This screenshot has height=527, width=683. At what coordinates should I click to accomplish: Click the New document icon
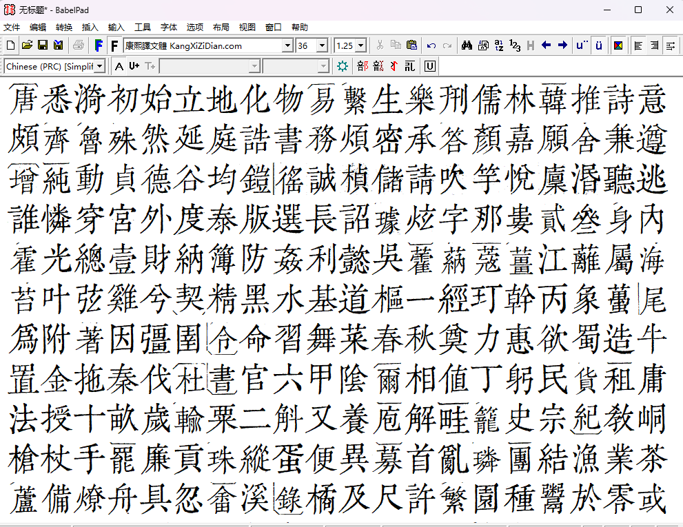click(10, 45)
